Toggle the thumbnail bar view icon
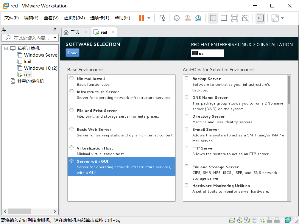299x224 pixels. [224, 18]
